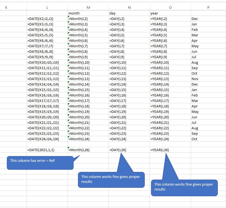Select cell with =DATE(K2,I2,J2)

coord(47,19)
